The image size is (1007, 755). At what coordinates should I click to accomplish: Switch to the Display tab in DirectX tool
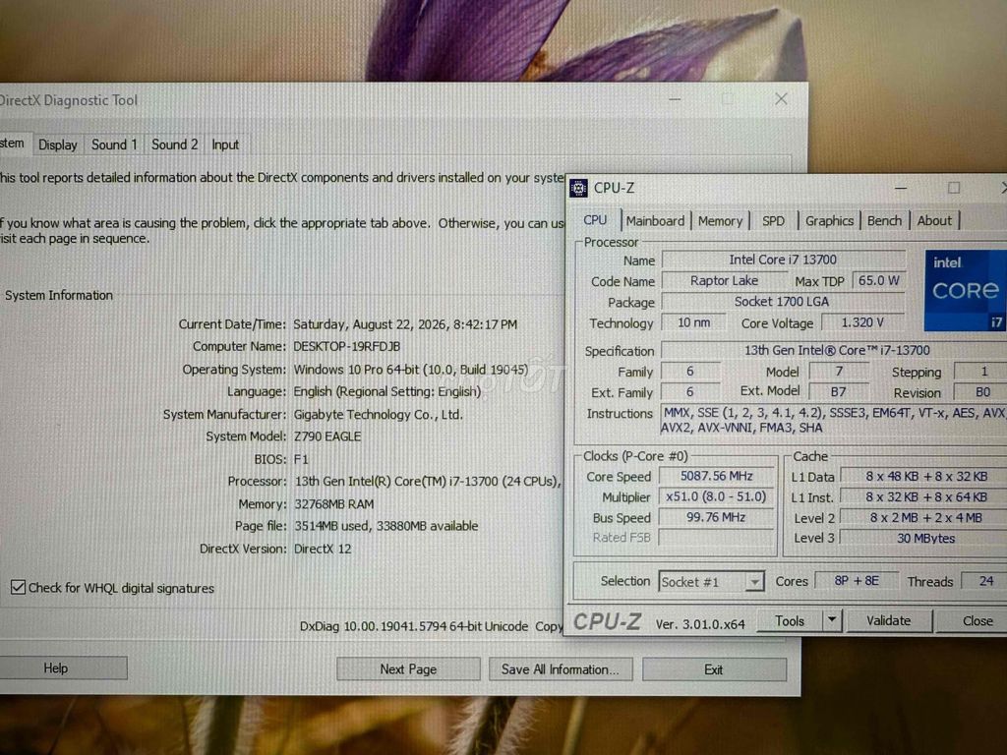58,145
